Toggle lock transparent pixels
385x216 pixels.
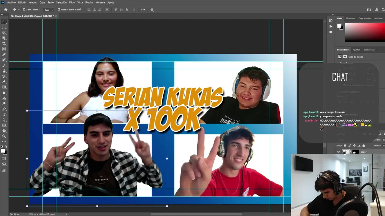[345, 145]
